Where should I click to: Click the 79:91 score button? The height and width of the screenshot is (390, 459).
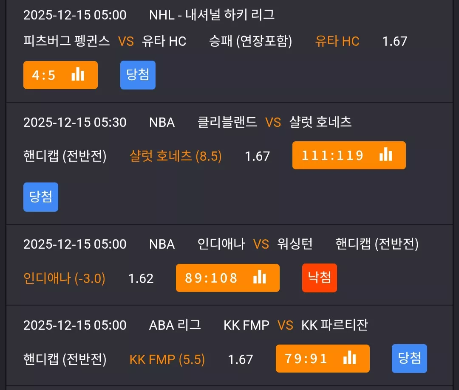[323, 359]
